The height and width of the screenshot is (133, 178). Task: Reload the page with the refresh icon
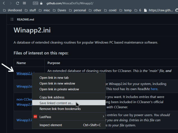click(x=18, y=3)
